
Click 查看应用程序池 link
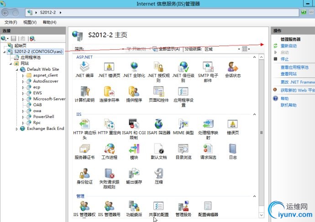tap(294, 67)
